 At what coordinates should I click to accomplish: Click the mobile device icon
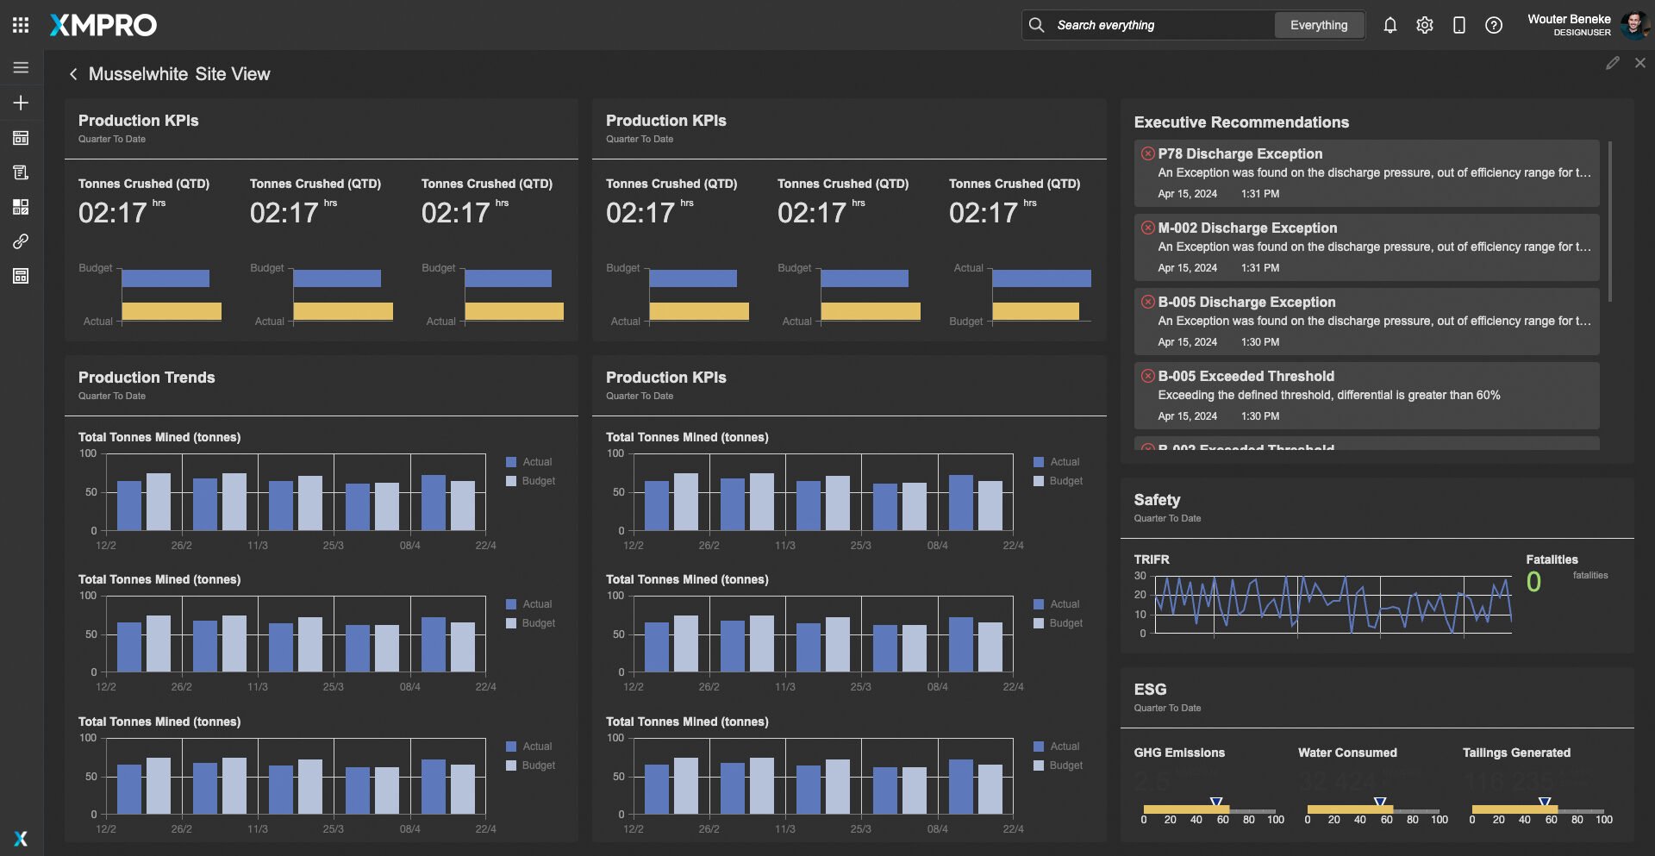click(x=1458, y=25)
